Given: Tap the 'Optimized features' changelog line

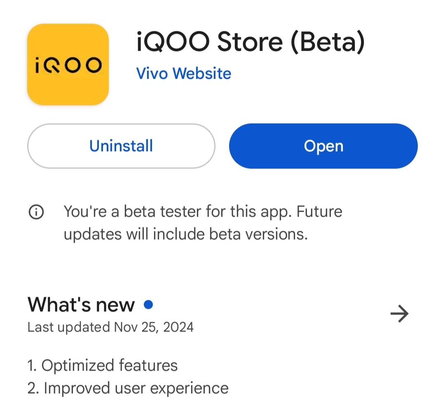Looking at the screenshot, I should (103, 365).
